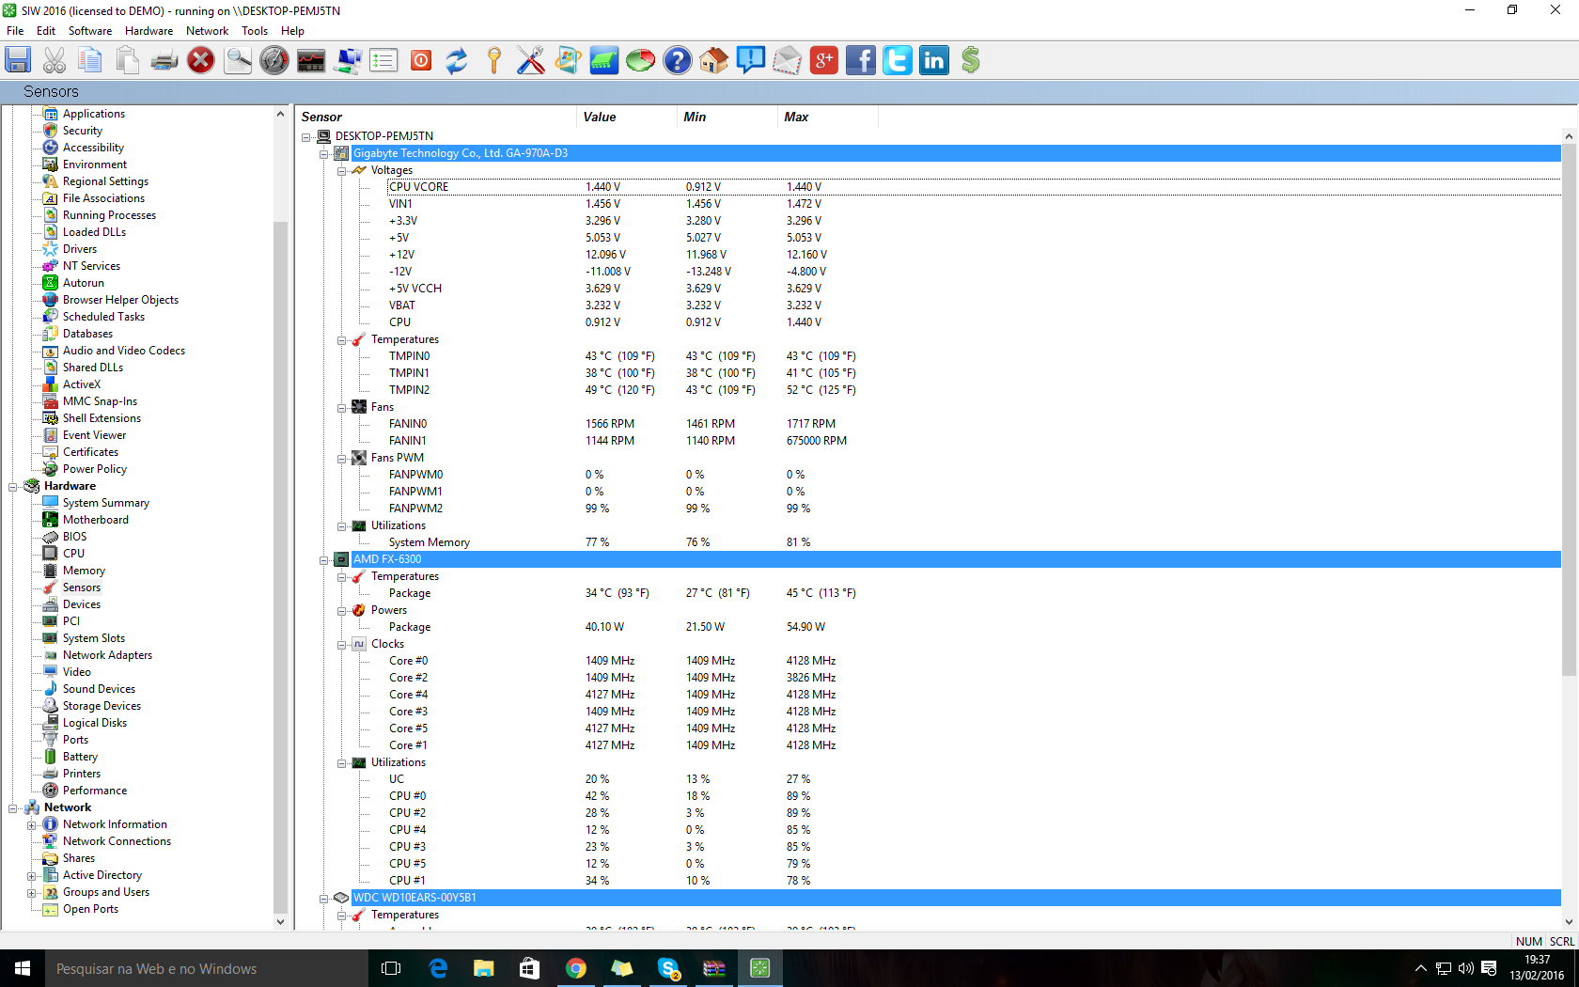
Task: Open the graph monitor toolbar icon
Action: pos(311,60)
